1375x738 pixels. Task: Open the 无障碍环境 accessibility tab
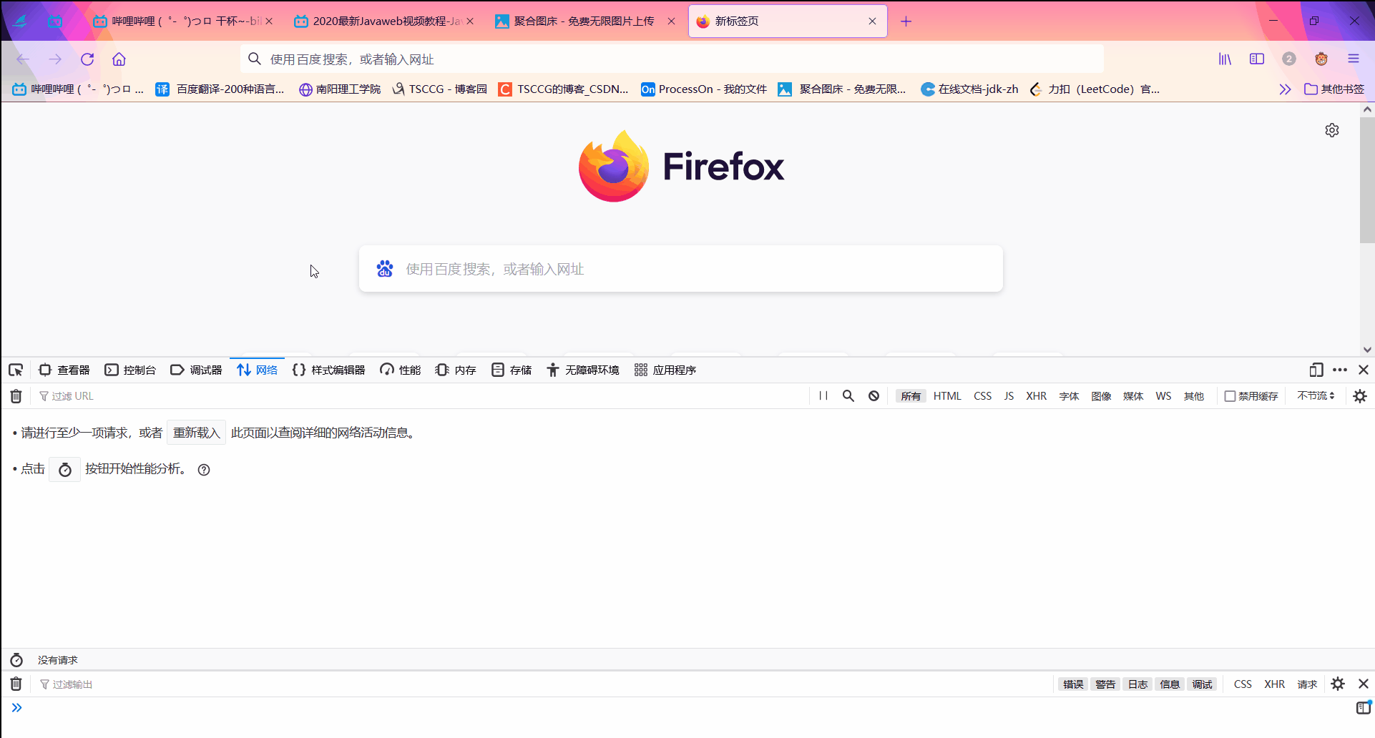(x=583, y=370)
